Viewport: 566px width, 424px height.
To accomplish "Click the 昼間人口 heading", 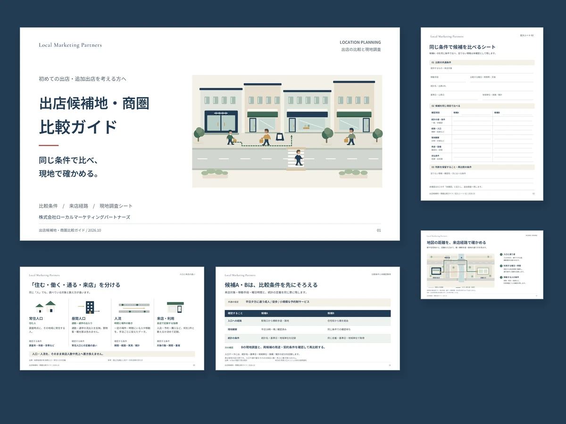I will (x=79, y=319).
